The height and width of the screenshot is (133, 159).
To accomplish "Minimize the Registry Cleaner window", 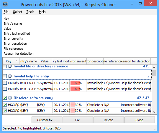I will point(132,4).
